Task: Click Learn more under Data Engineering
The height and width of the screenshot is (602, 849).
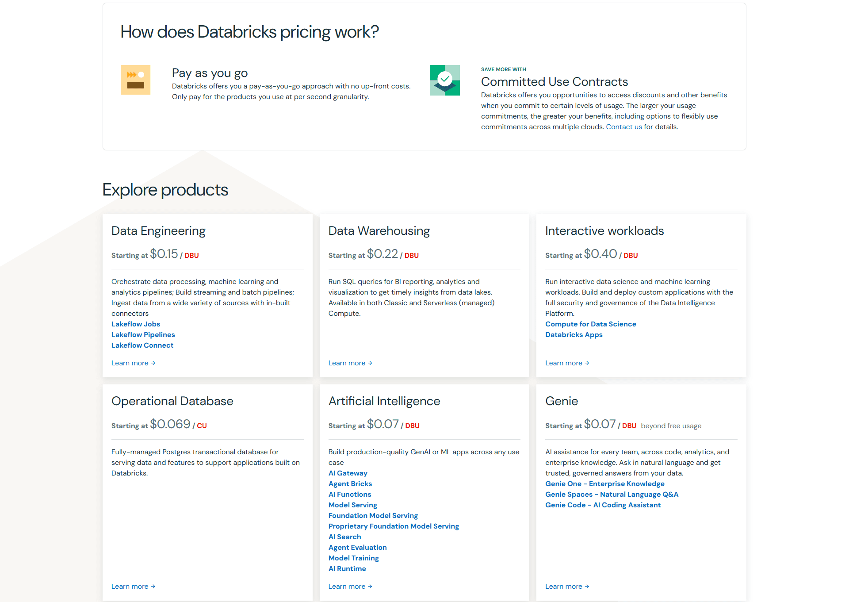Action: 134,363
